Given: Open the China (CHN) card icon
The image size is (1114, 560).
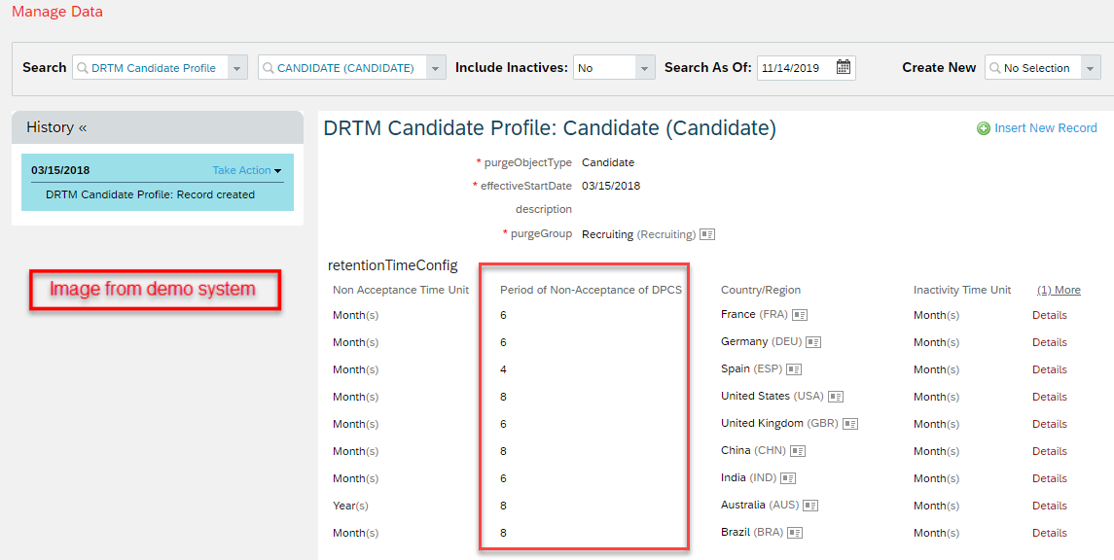Looking at the screenshot, I should [798, 451].
